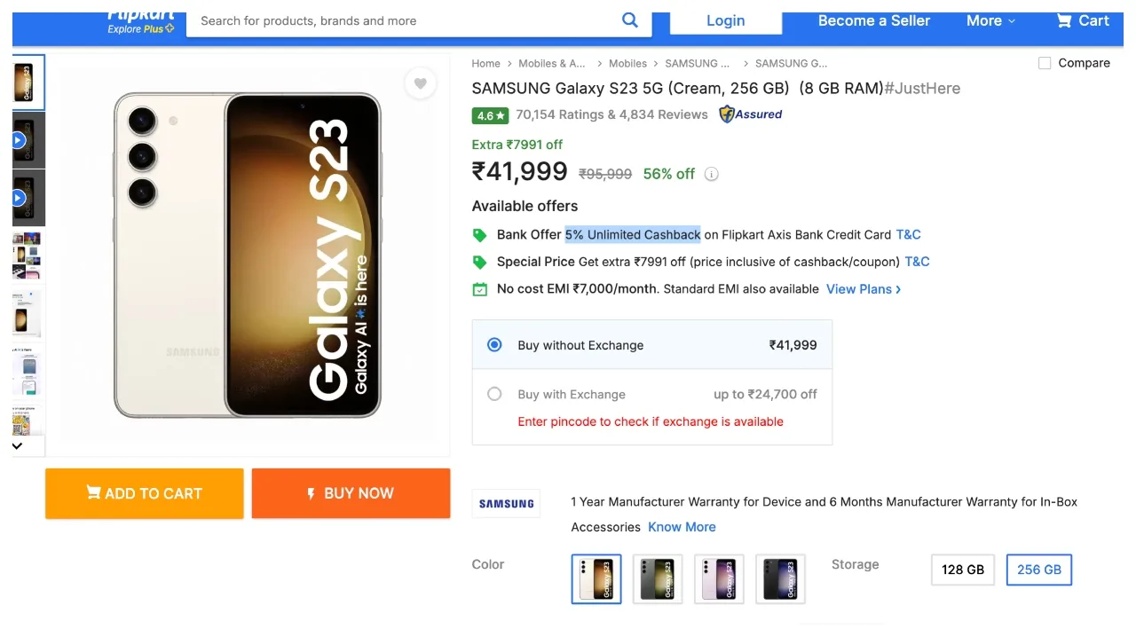Enable the Compare checkbox

(x=1045, y=63)
